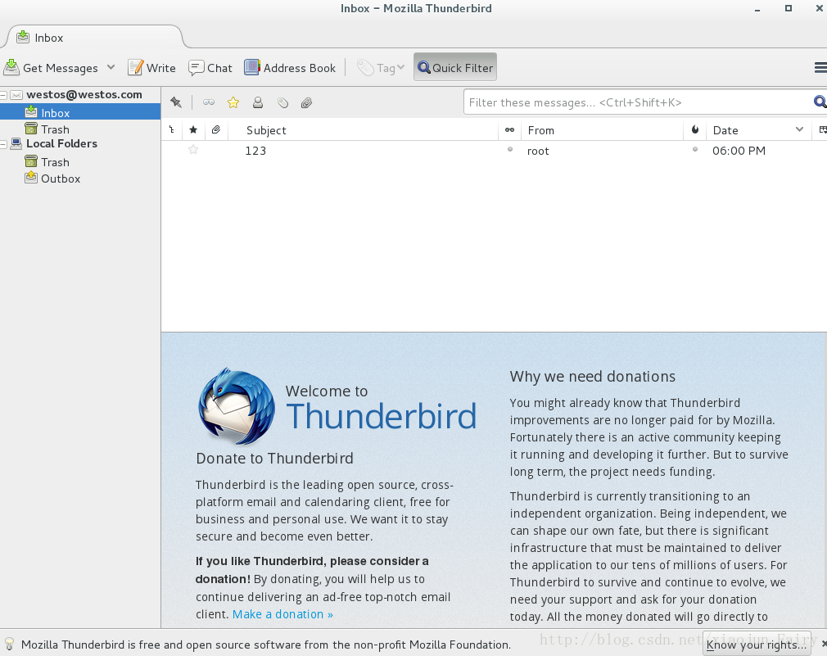Open the message with subject 123

pyautogui.click(x=255, y=151)
